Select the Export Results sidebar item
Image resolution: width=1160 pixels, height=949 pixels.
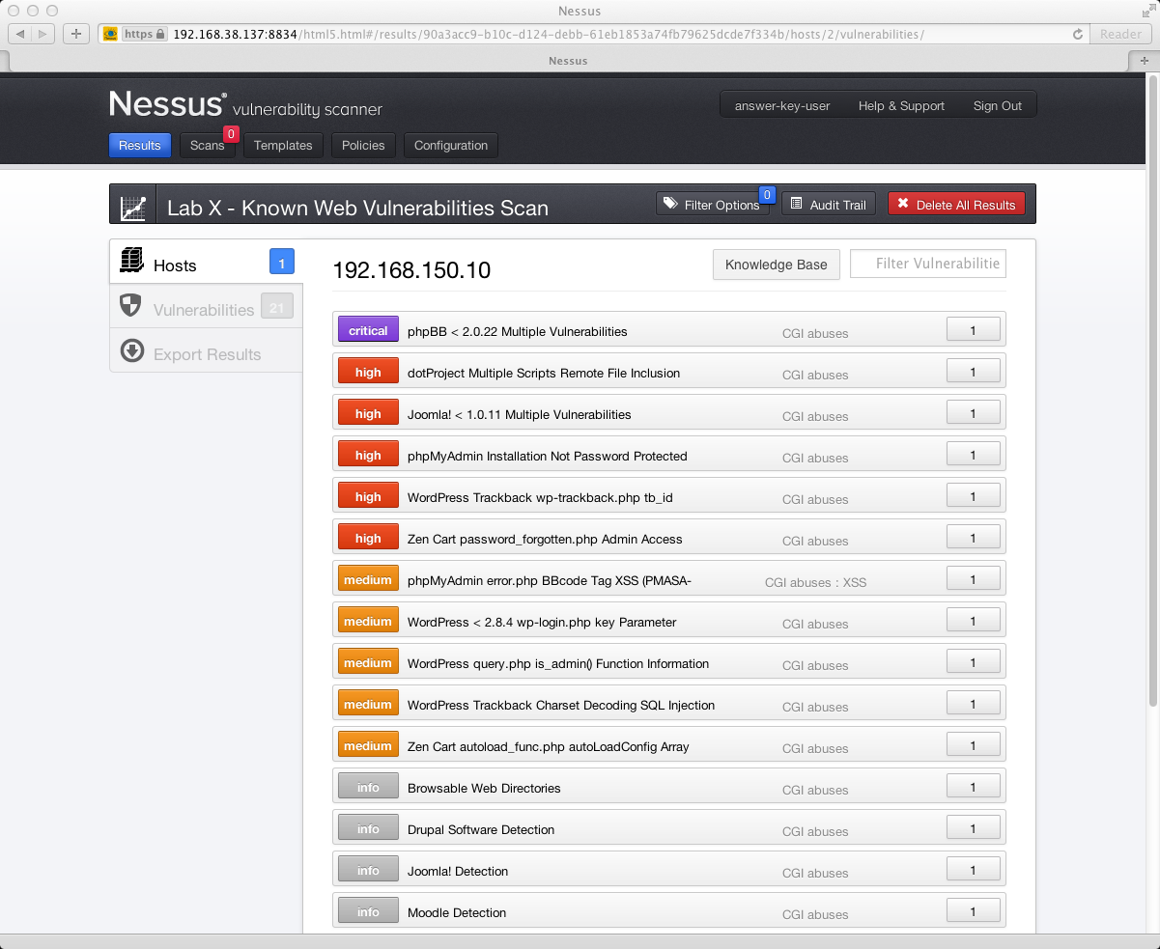coord(206,352)
